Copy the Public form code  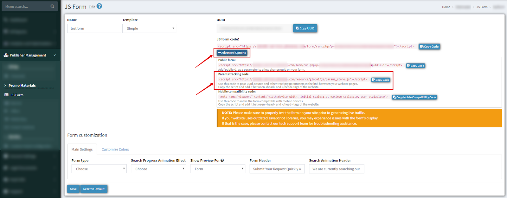tap(415, 66)
